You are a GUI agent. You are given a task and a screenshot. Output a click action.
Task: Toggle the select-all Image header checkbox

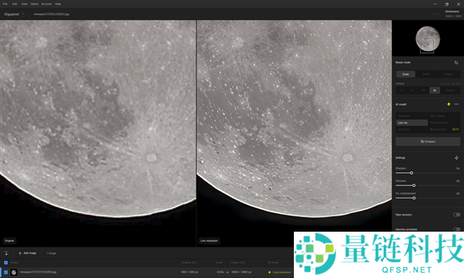tap(6, 263)
